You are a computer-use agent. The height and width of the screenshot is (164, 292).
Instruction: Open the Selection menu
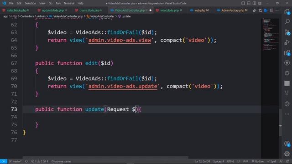coord(31,3)
